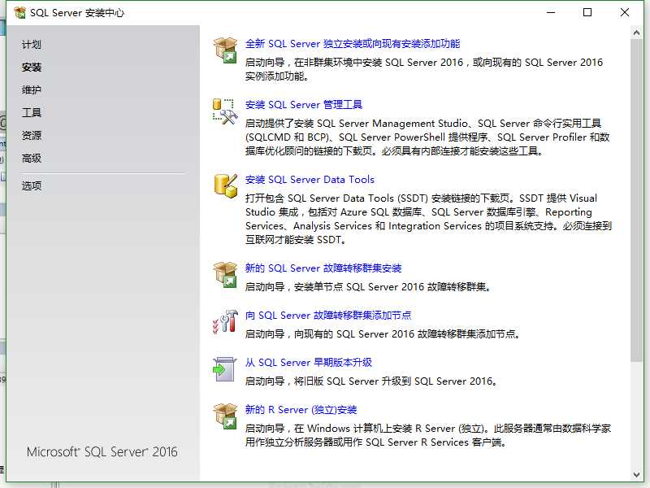Click the failover cluster installation icon
The height and width of the screenshot is (488, 650).
(x=225, y=274)
